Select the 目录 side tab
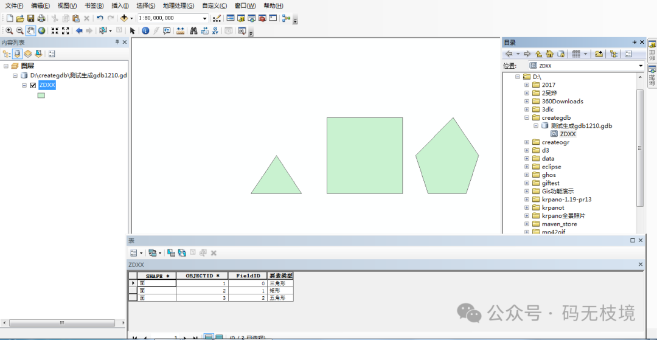The width and height of the screenshot is (657, 340). (652, 50)
